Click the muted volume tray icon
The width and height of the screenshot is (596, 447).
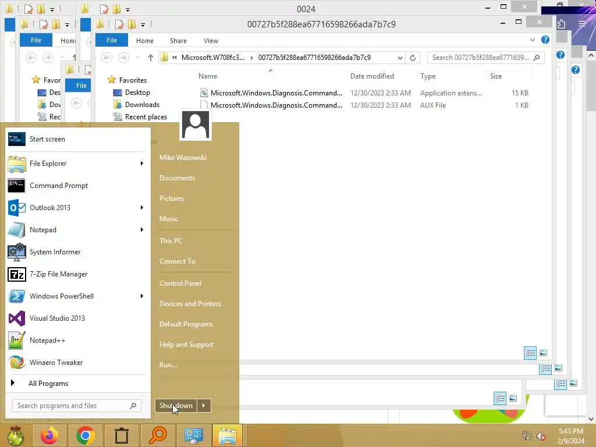tap(541, 435)
